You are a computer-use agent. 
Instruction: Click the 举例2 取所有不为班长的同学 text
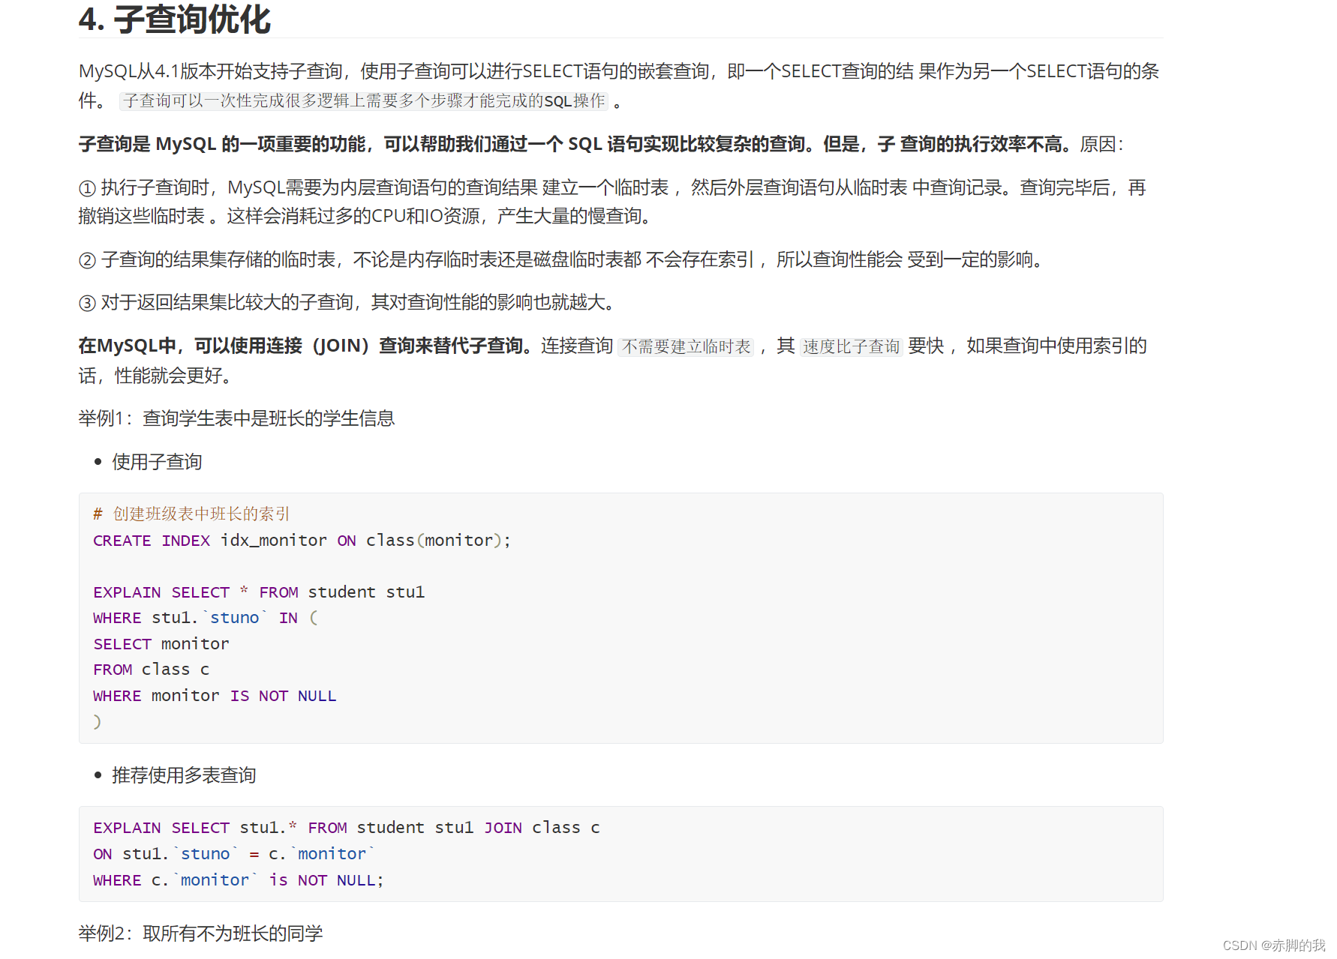(x=200, y=934)
